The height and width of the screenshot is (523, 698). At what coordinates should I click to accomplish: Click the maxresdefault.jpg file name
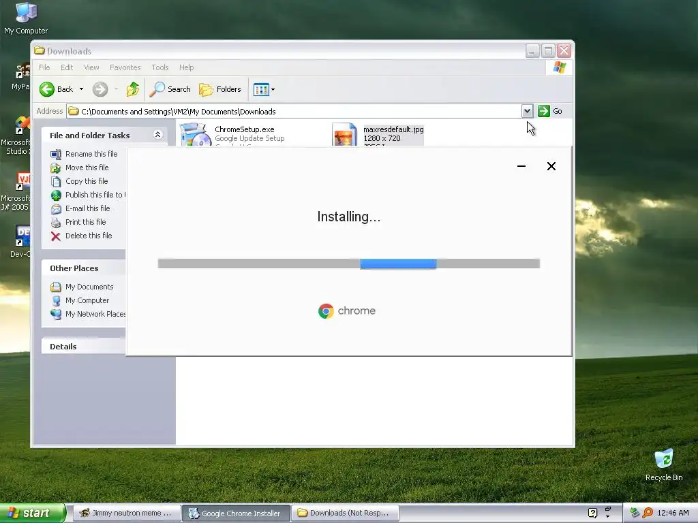(393, 129)
